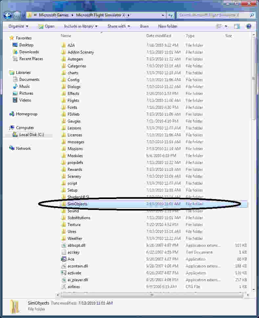Expand the Microsoft Flight Simulator X breadcrumb arrow
This screenshot has width=259, height=318.
click(x=128, y=15)
